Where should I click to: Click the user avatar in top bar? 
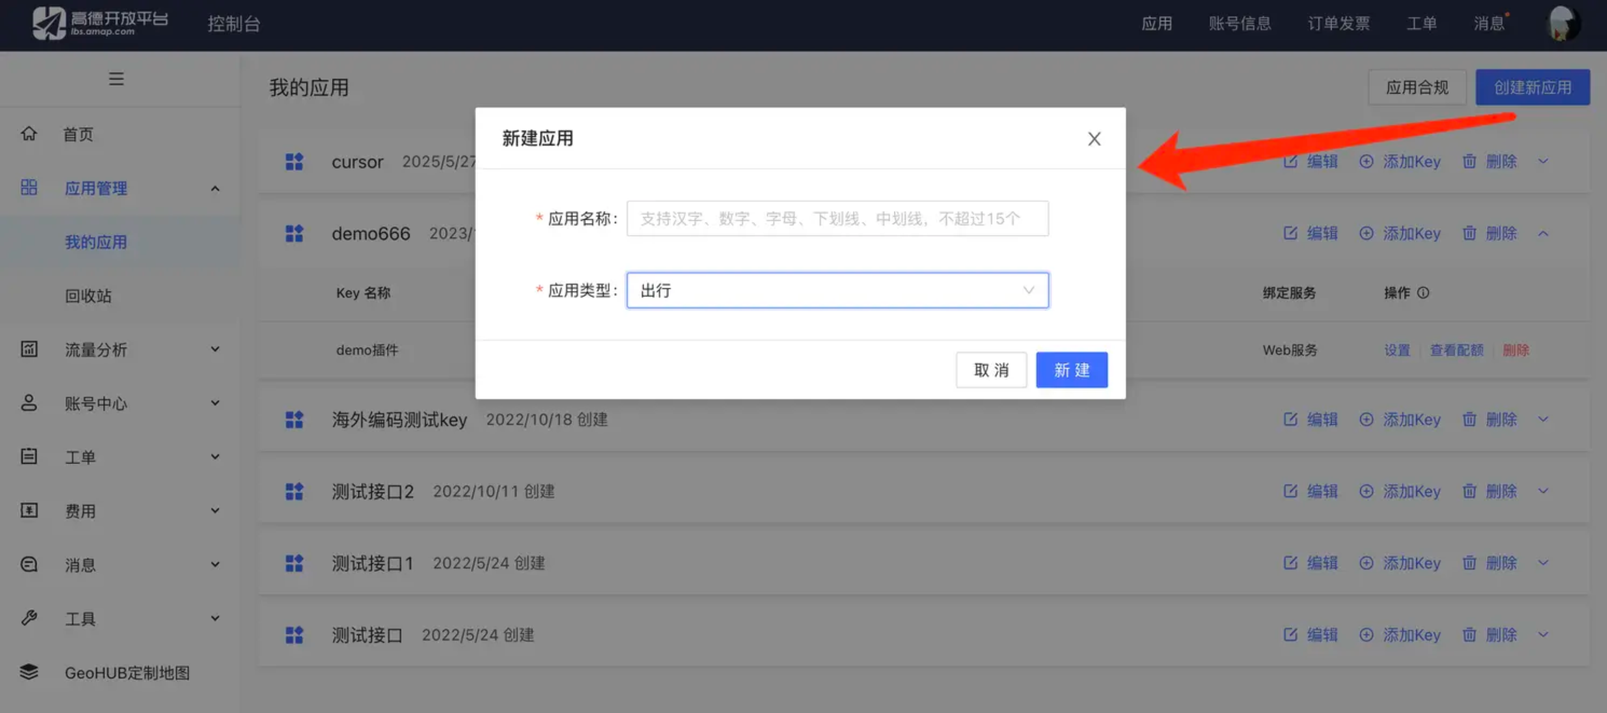tap(1563, 24)
